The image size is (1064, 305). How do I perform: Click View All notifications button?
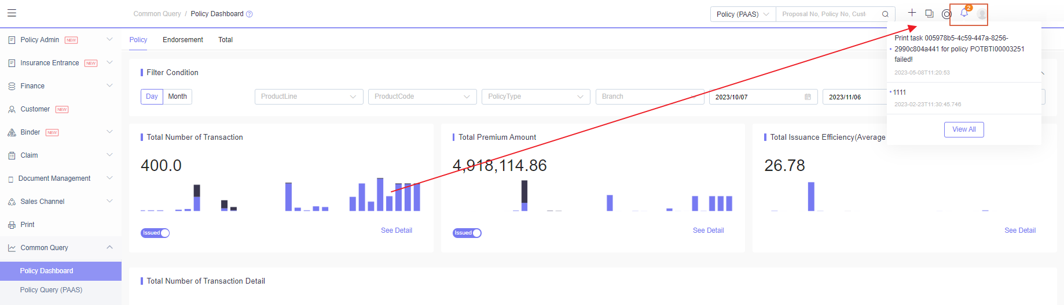pyautogui.click(x=964, y=129)
